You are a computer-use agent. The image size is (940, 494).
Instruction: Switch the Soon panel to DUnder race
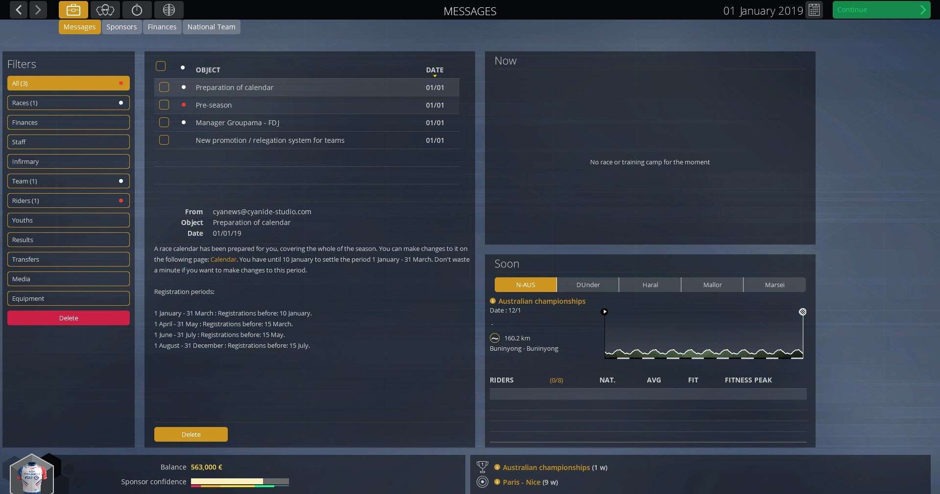click(x=587, y=285)
